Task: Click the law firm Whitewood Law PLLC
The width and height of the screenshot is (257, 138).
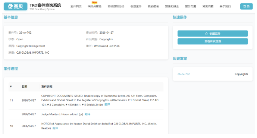Action: click(107, 46)
